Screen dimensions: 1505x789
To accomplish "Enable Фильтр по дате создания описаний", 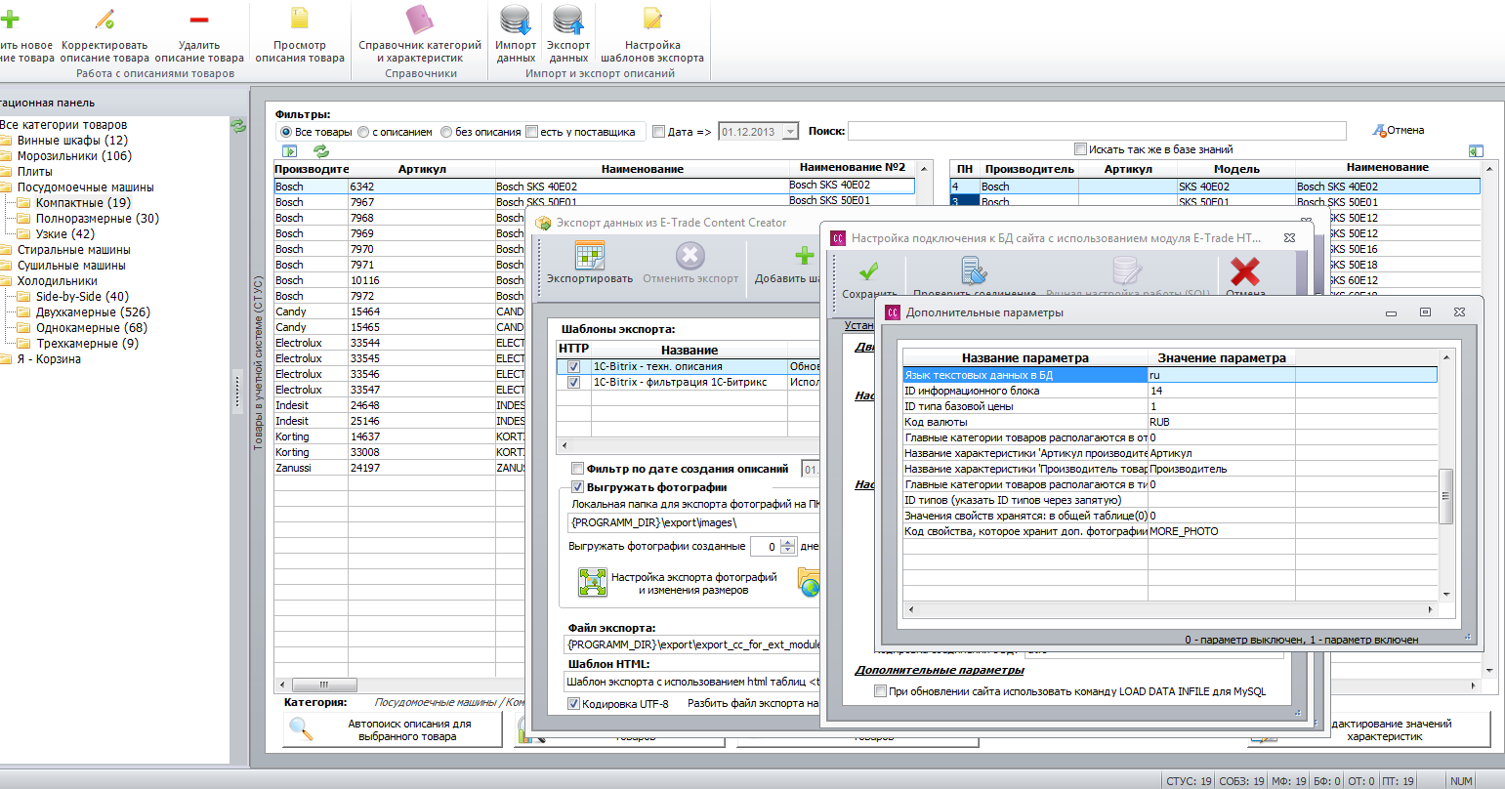I will (x=578, y=469).
